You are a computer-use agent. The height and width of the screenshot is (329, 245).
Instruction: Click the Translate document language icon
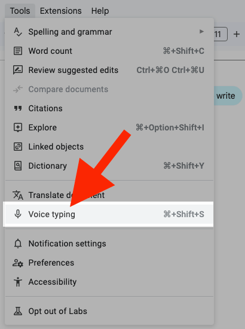tap(18, 195)
